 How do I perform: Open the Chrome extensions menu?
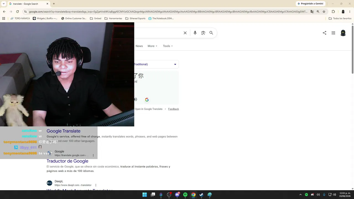[333, 12]
